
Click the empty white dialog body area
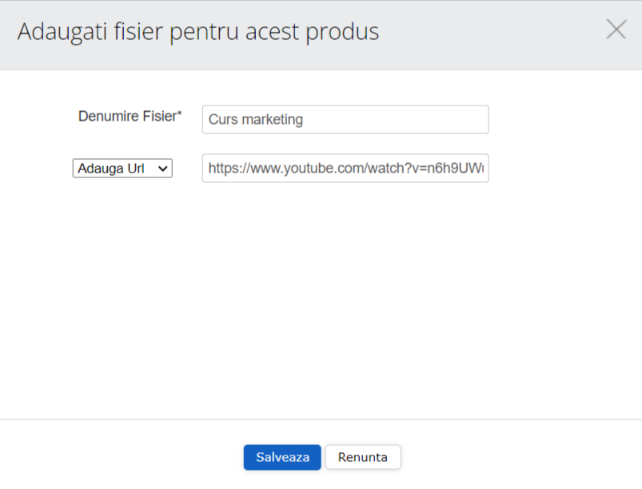[320, 304]
